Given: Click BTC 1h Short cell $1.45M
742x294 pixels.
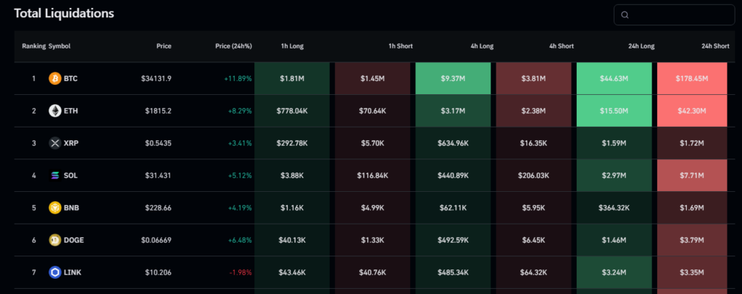Looking at the screenshot, I should click(x=372, y=78).
